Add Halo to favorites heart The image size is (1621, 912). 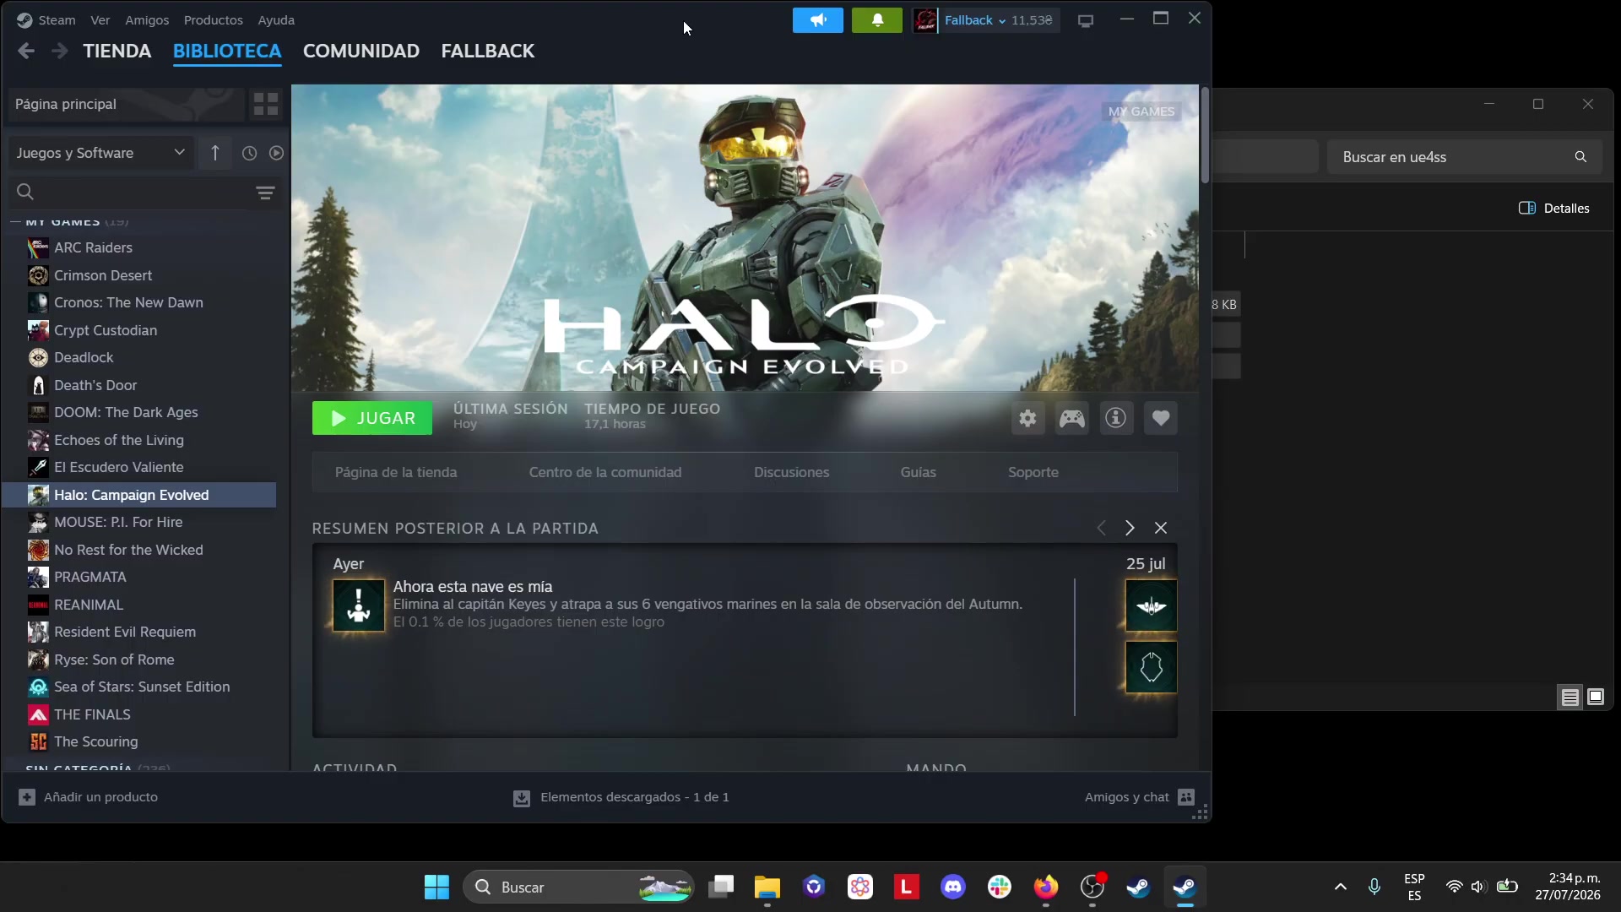(1161, 418)
